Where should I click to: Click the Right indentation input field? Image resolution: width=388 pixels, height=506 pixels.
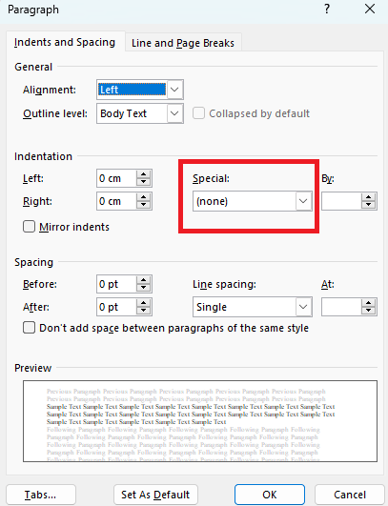tap(117, 201)
